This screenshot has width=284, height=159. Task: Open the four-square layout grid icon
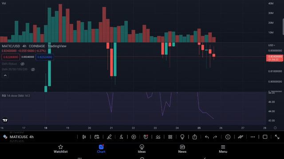(x=170, y=137)
